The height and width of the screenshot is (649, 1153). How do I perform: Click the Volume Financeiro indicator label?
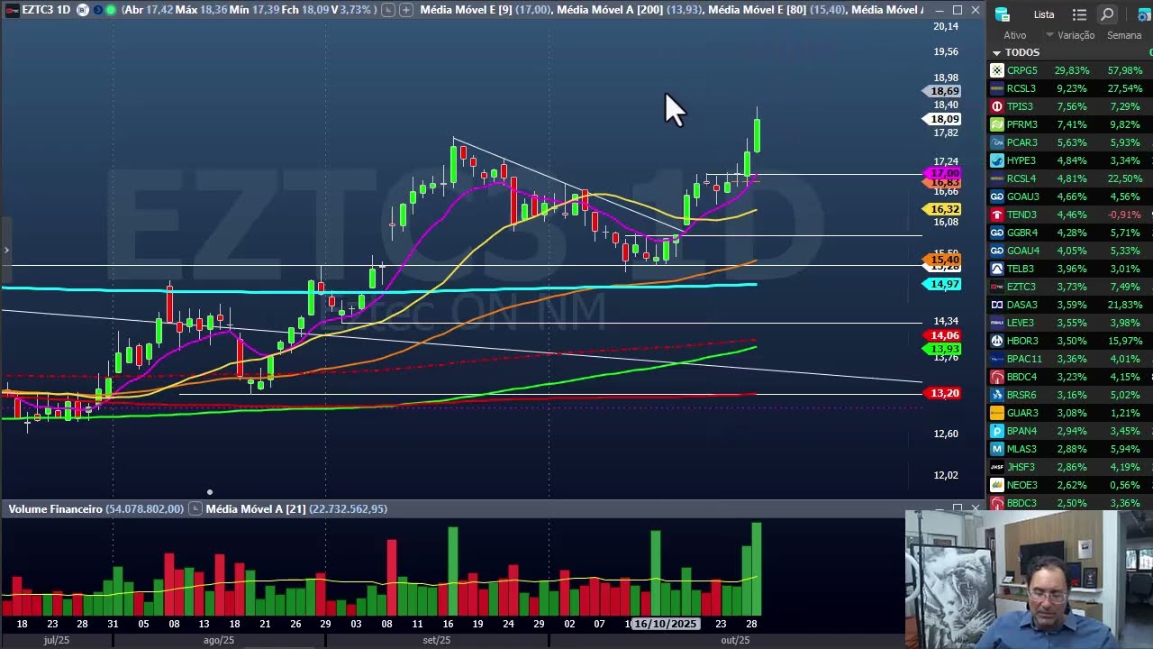96,509
